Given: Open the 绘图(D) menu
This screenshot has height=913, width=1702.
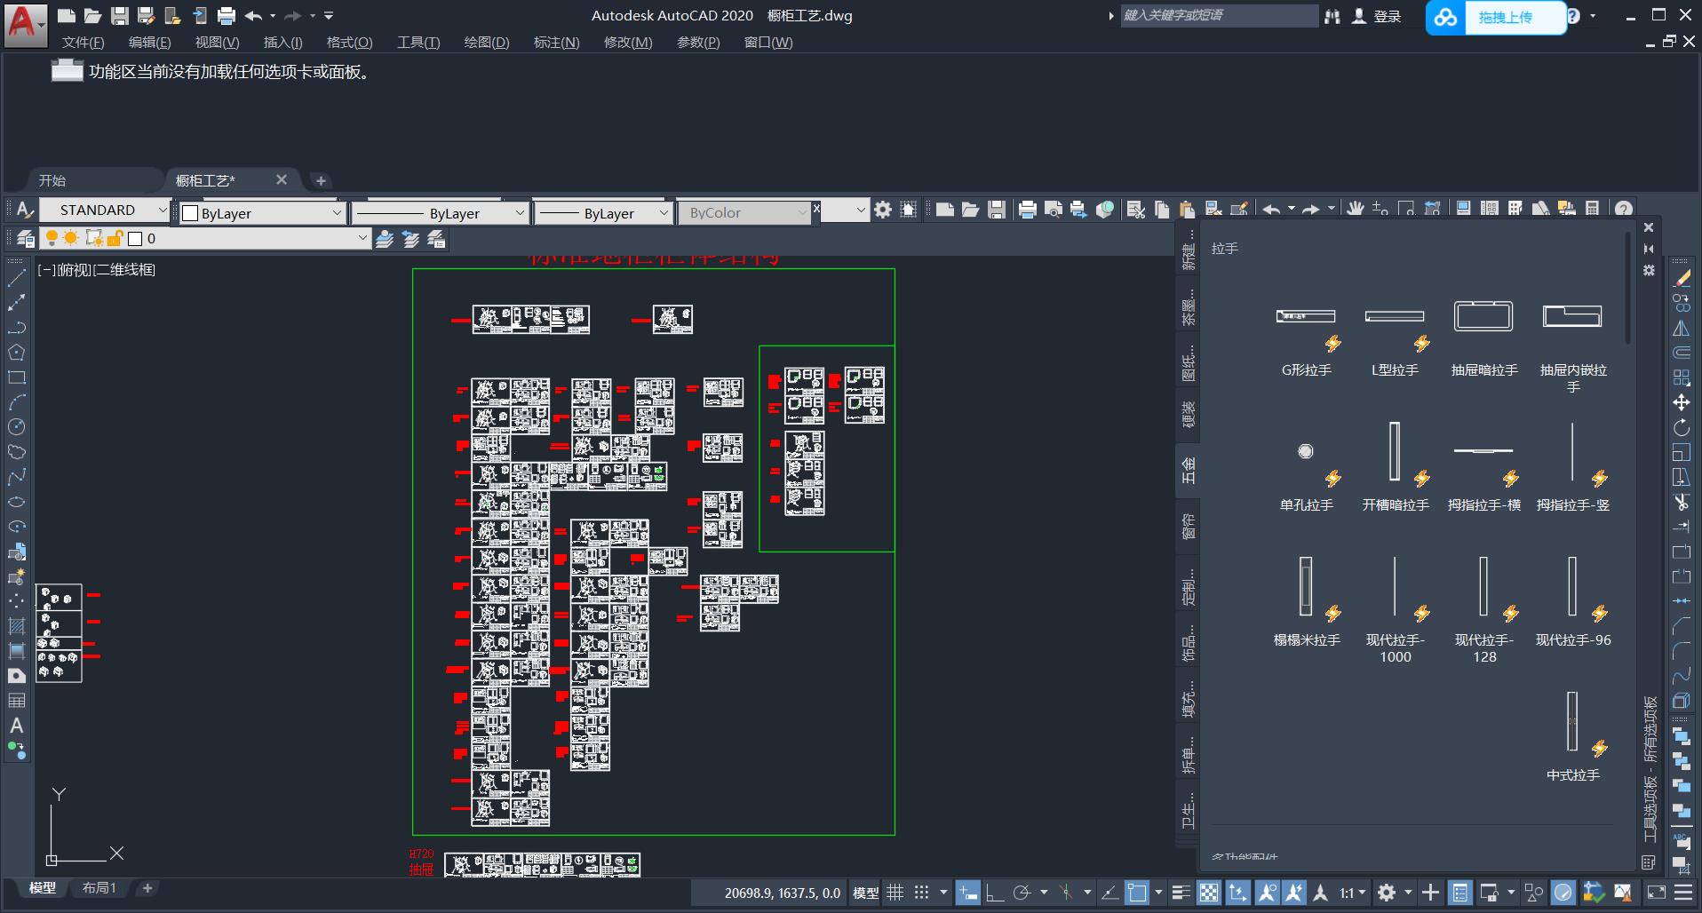Looking at the screenshot, I should 486,43.
